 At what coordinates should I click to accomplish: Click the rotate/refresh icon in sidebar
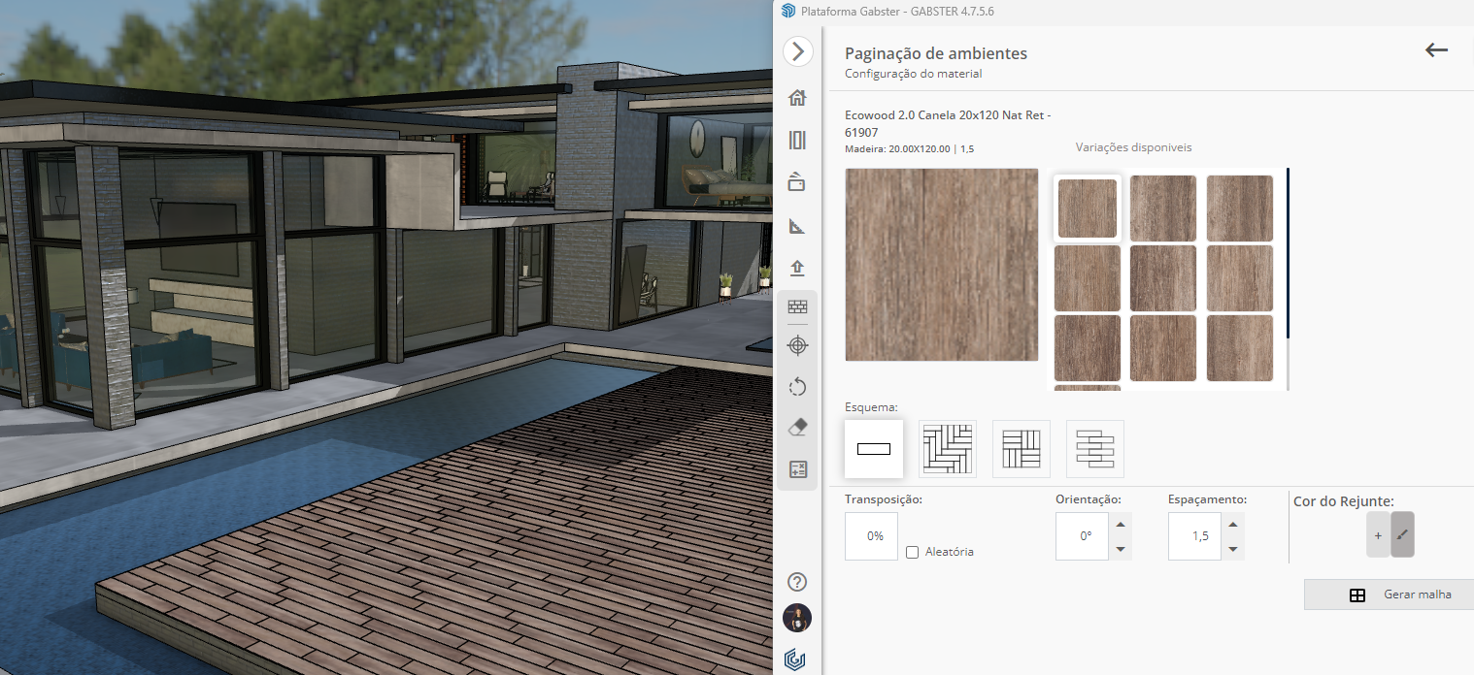tap(797, 387)
